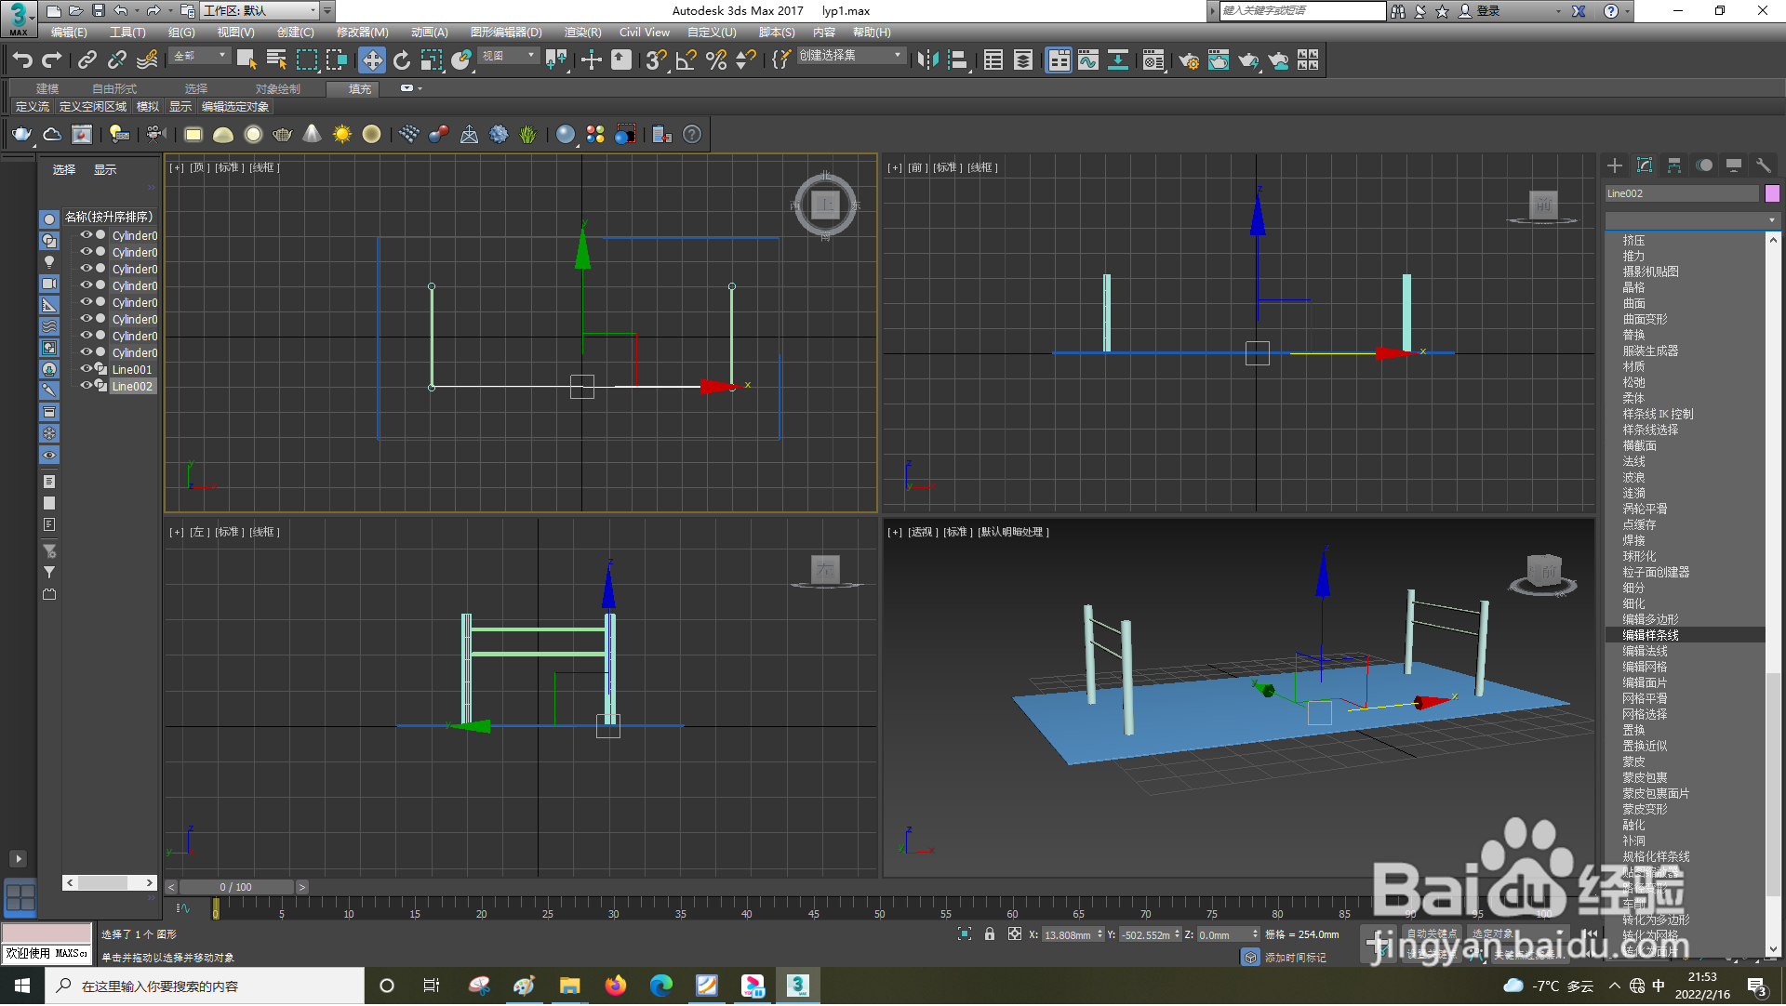Screen dimensions: 1786x1006
Task: Toggle absolute/offset transform mode icon
Action: (x=1015, y=935)
